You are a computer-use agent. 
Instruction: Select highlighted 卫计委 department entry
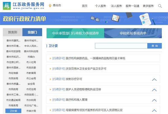pyautogui.click(x=13, y=111)
